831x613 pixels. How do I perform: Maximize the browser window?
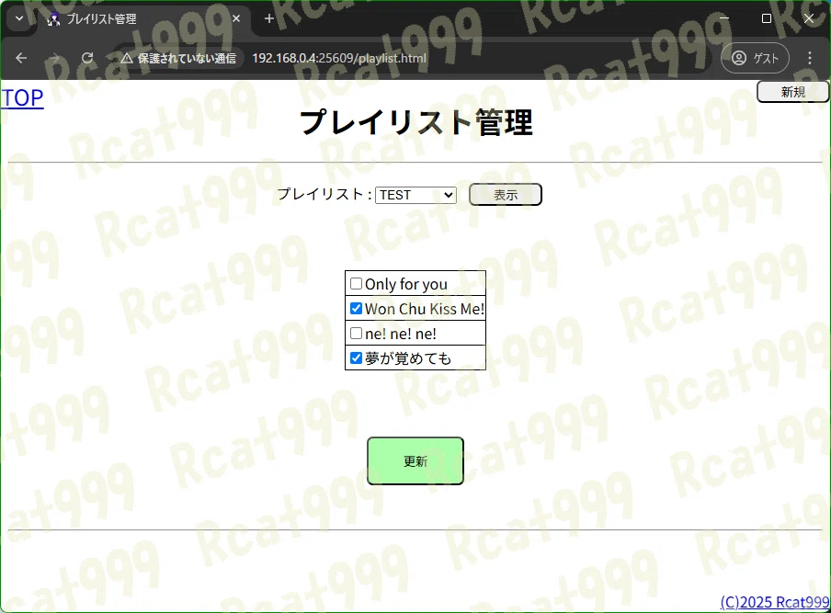(767, 18)
